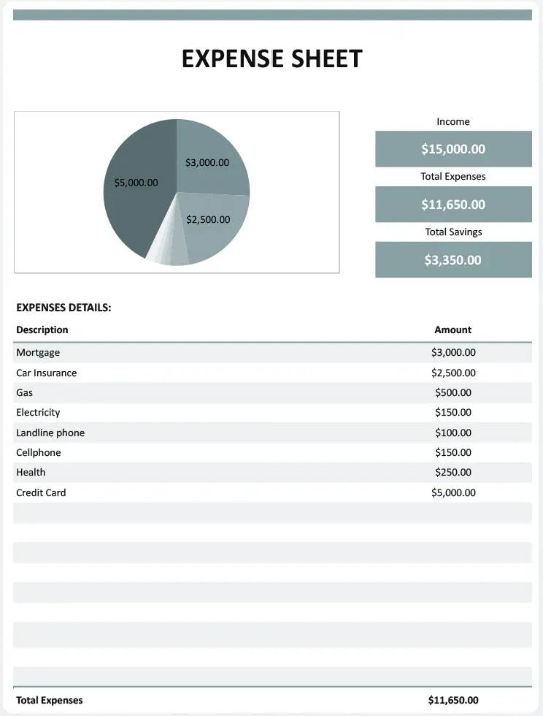Click the Income value $15,000.00 box
Viewport: 543px width, 716px height.
click(x=453, y=149)
